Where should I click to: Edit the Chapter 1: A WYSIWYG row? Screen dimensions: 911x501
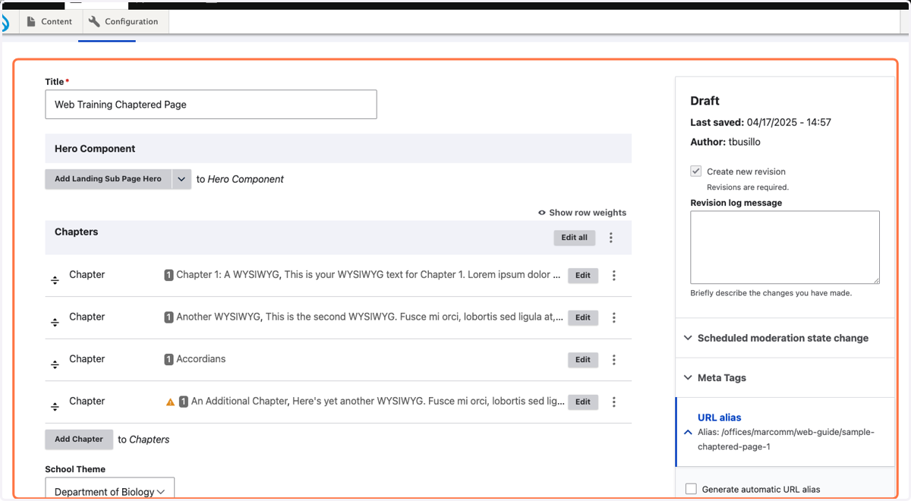point(583,276)
